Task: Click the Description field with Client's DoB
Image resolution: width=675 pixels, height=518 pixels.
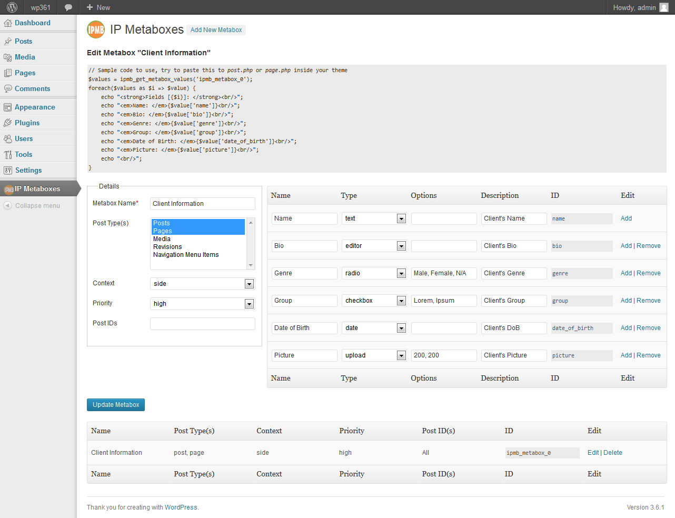Action: (514, 328)
